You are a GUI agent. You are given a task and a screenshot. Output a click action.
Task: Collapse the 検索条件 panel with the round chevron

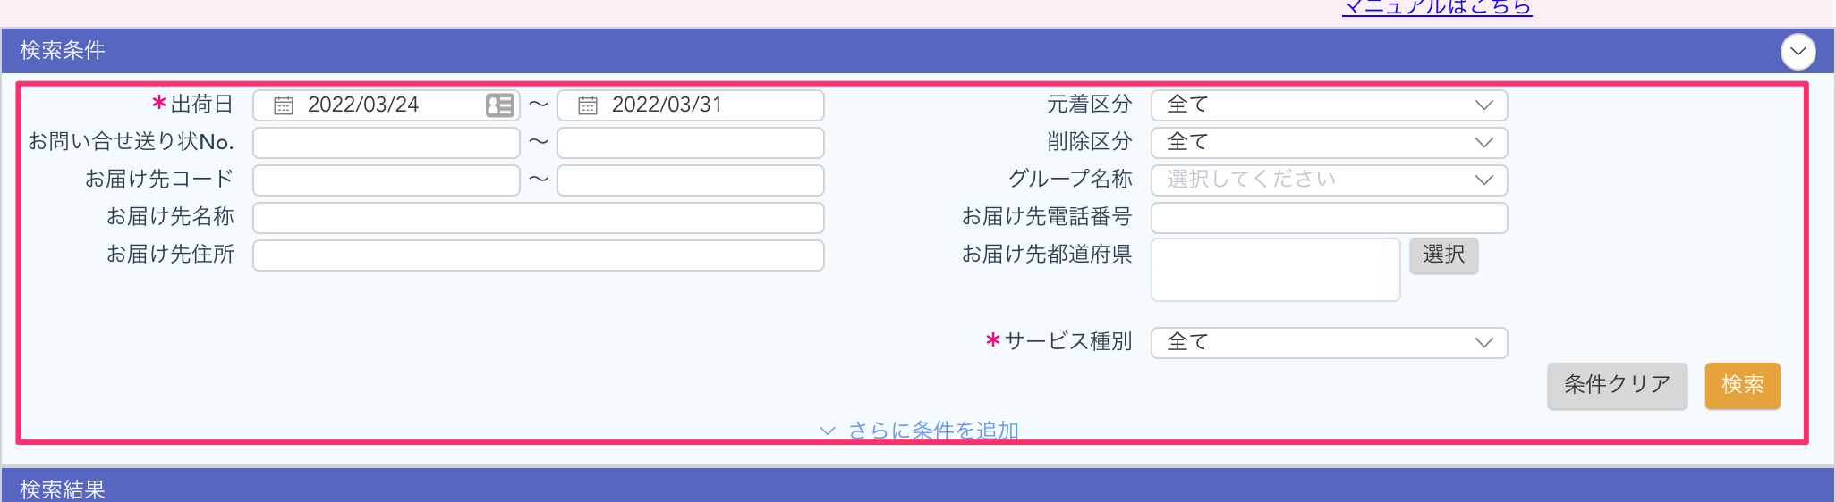[x=1798, y=51]
